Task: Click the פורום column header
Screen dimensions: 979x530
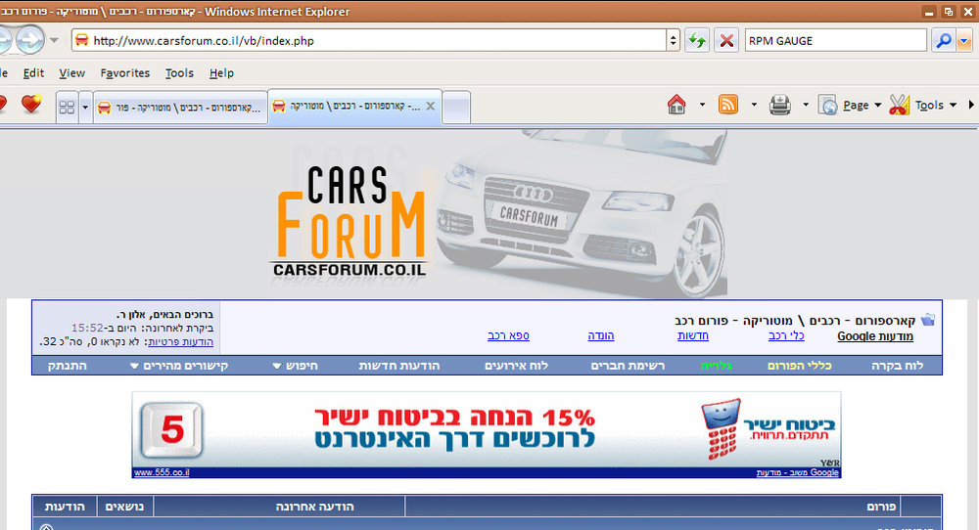Action: tap(881, 507)
